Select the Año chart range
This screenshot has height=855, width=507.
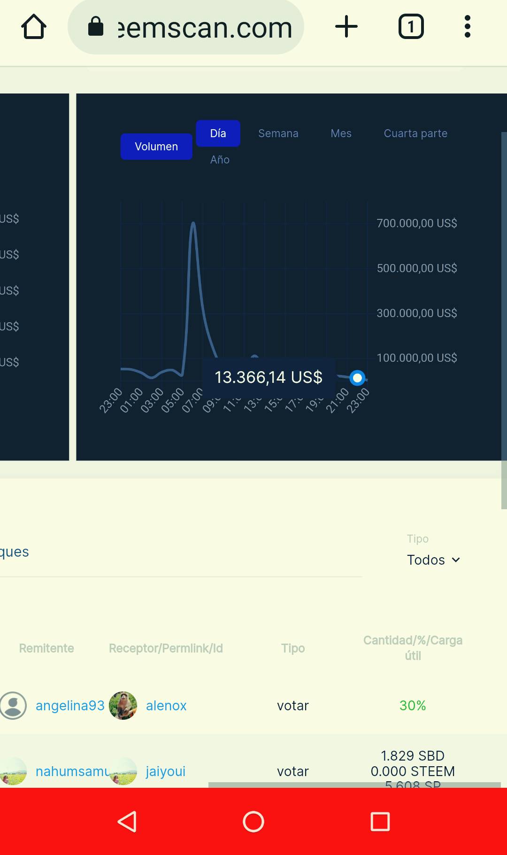[x=220, y=160]
